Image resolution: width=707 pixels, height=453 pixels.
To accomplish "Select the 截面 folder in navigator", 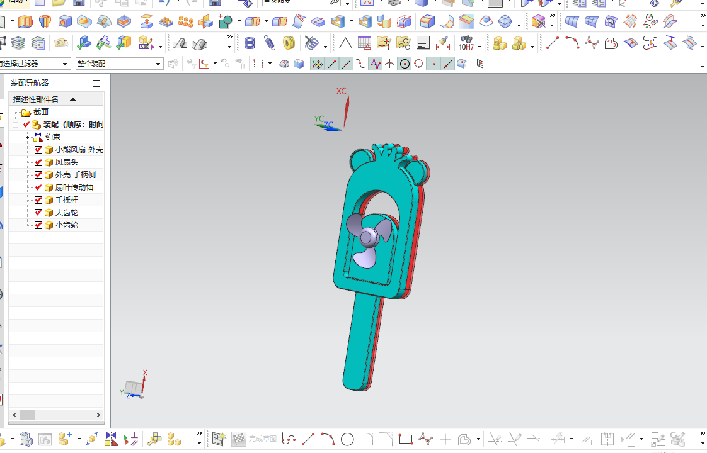I will (35, 112).
